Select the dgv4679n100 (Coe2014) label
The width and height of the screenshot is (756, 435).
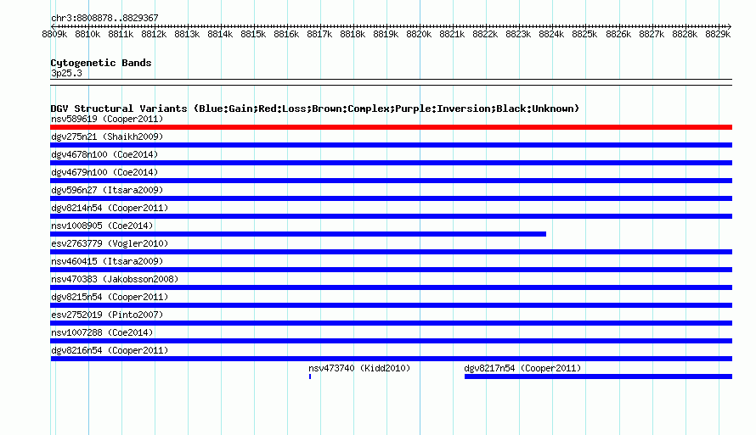pos(104,172)
